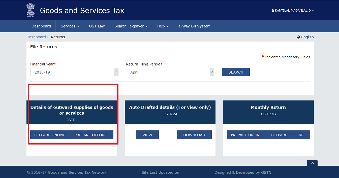339x178 pixels.
Task: Expand the Help menu
Action: [163, 26]
